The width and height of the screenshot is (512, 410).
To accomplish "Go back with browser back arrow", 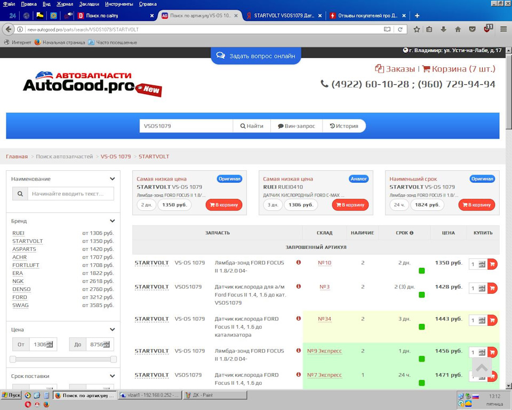I will click(8, 29).
